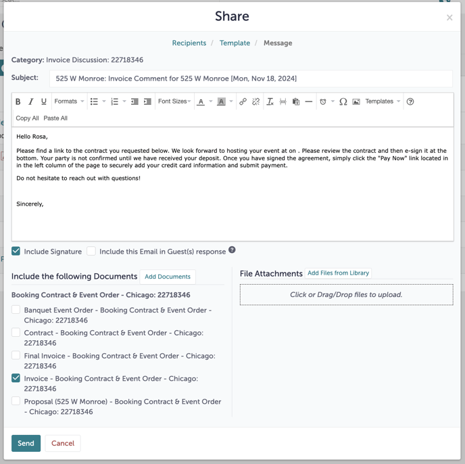Click the insert image icon

pos(356,101)
